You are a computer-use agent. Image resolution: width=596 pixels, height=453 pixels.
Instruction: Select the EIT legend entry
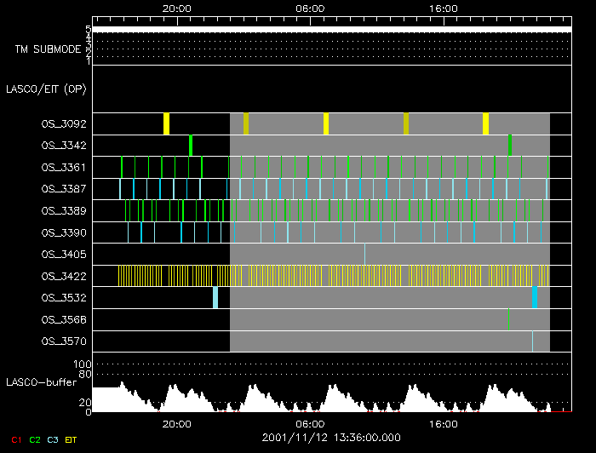[72, 440]
